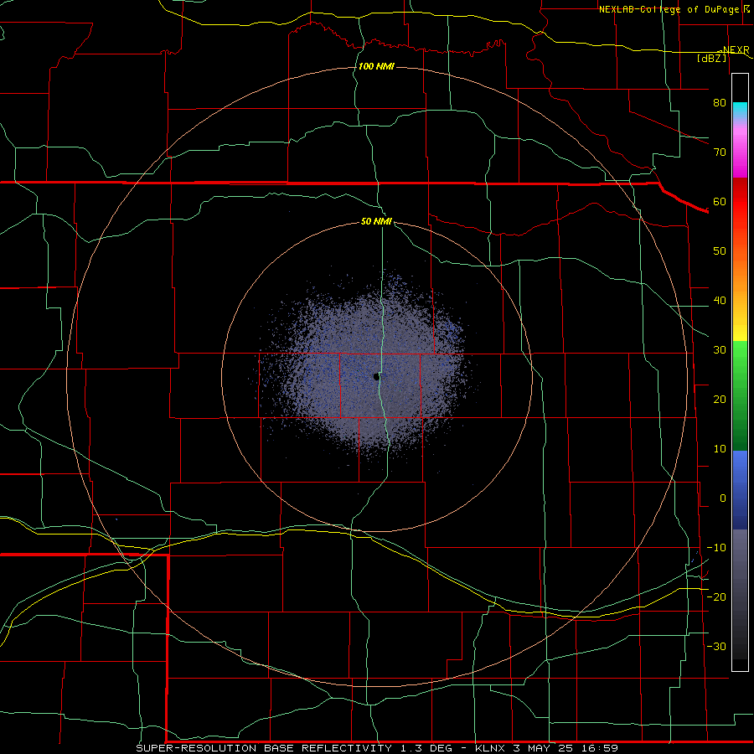Click the 0 dBZ colorbar label
Image resolution: width=754 pixels, height=754 pixels.
(x=723, y=498)
